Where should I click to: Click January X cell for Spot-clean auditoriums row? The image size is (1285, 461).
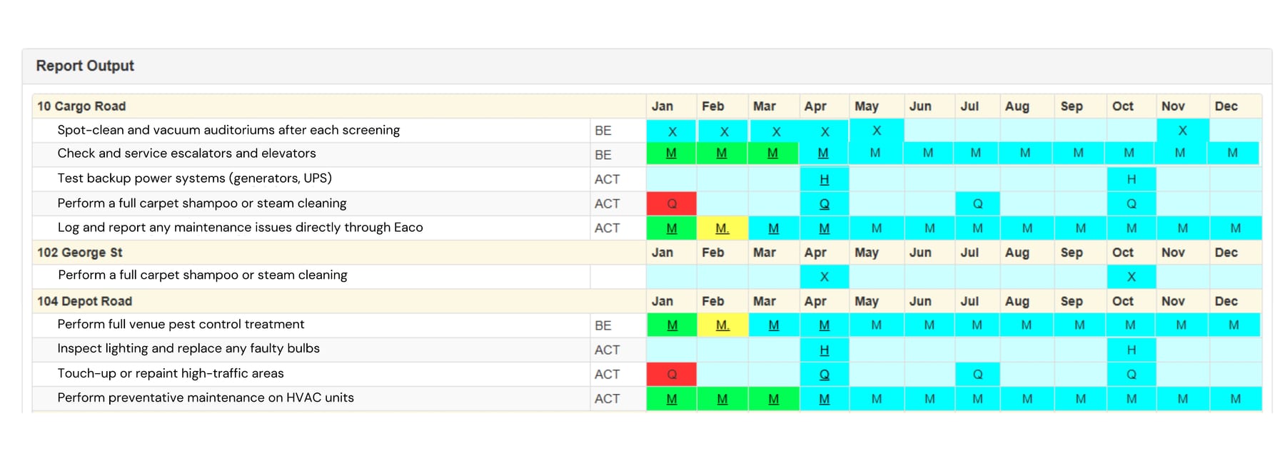[672, 131]
